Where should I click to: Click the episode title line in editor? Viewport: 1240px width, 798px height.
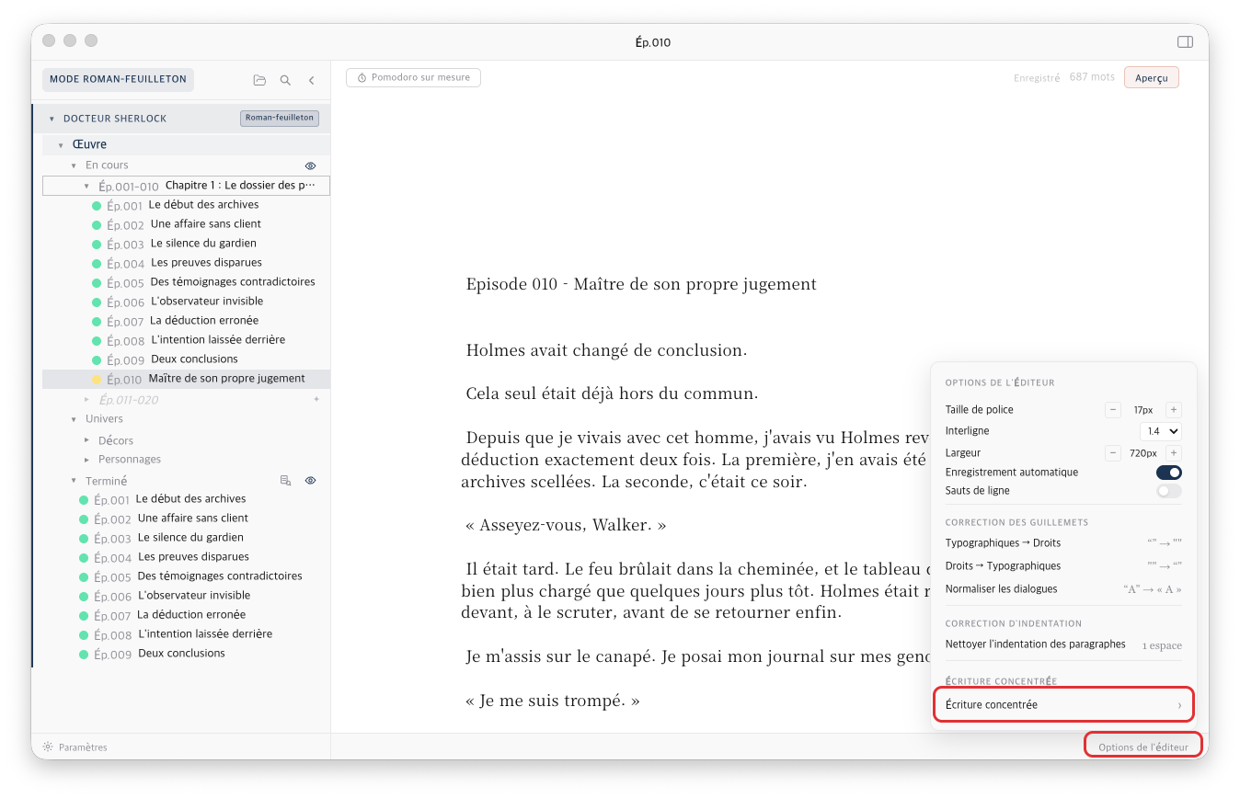point(641,284)
